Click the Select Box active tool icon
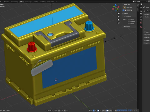This screenshot has height=112, width=150. (124, 7)
